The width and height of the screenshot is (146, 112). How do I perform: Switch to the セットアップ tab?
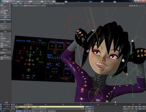(27, 3)
